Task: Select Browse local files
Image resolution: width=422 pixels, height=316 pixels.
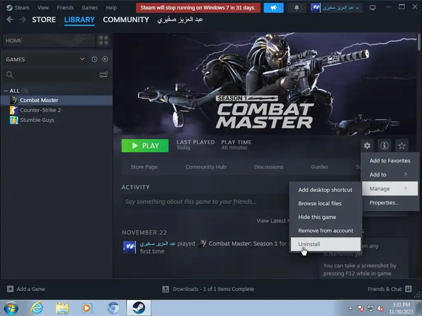Action: pos(326,203)
